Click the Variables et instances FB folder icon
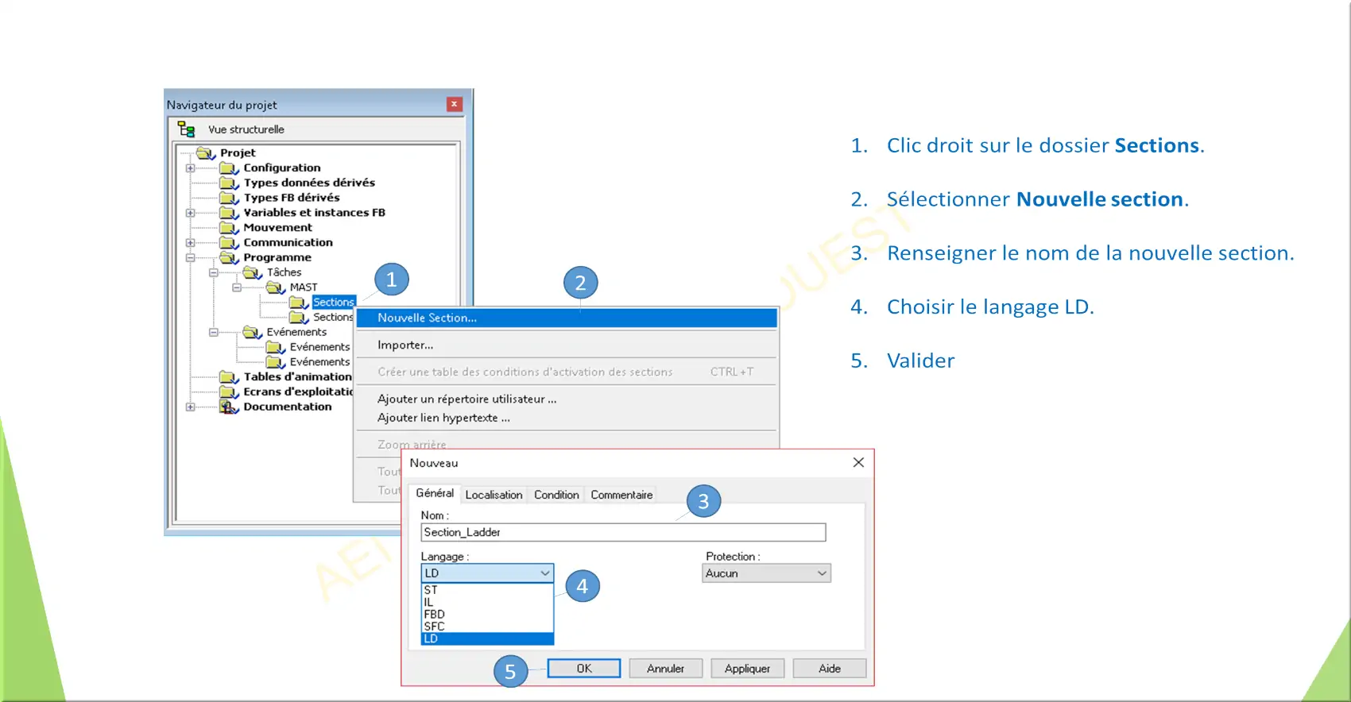 coord(229,213)
